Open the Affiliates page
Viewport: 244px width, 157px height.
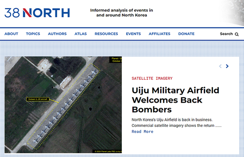(x=159, y=34)
